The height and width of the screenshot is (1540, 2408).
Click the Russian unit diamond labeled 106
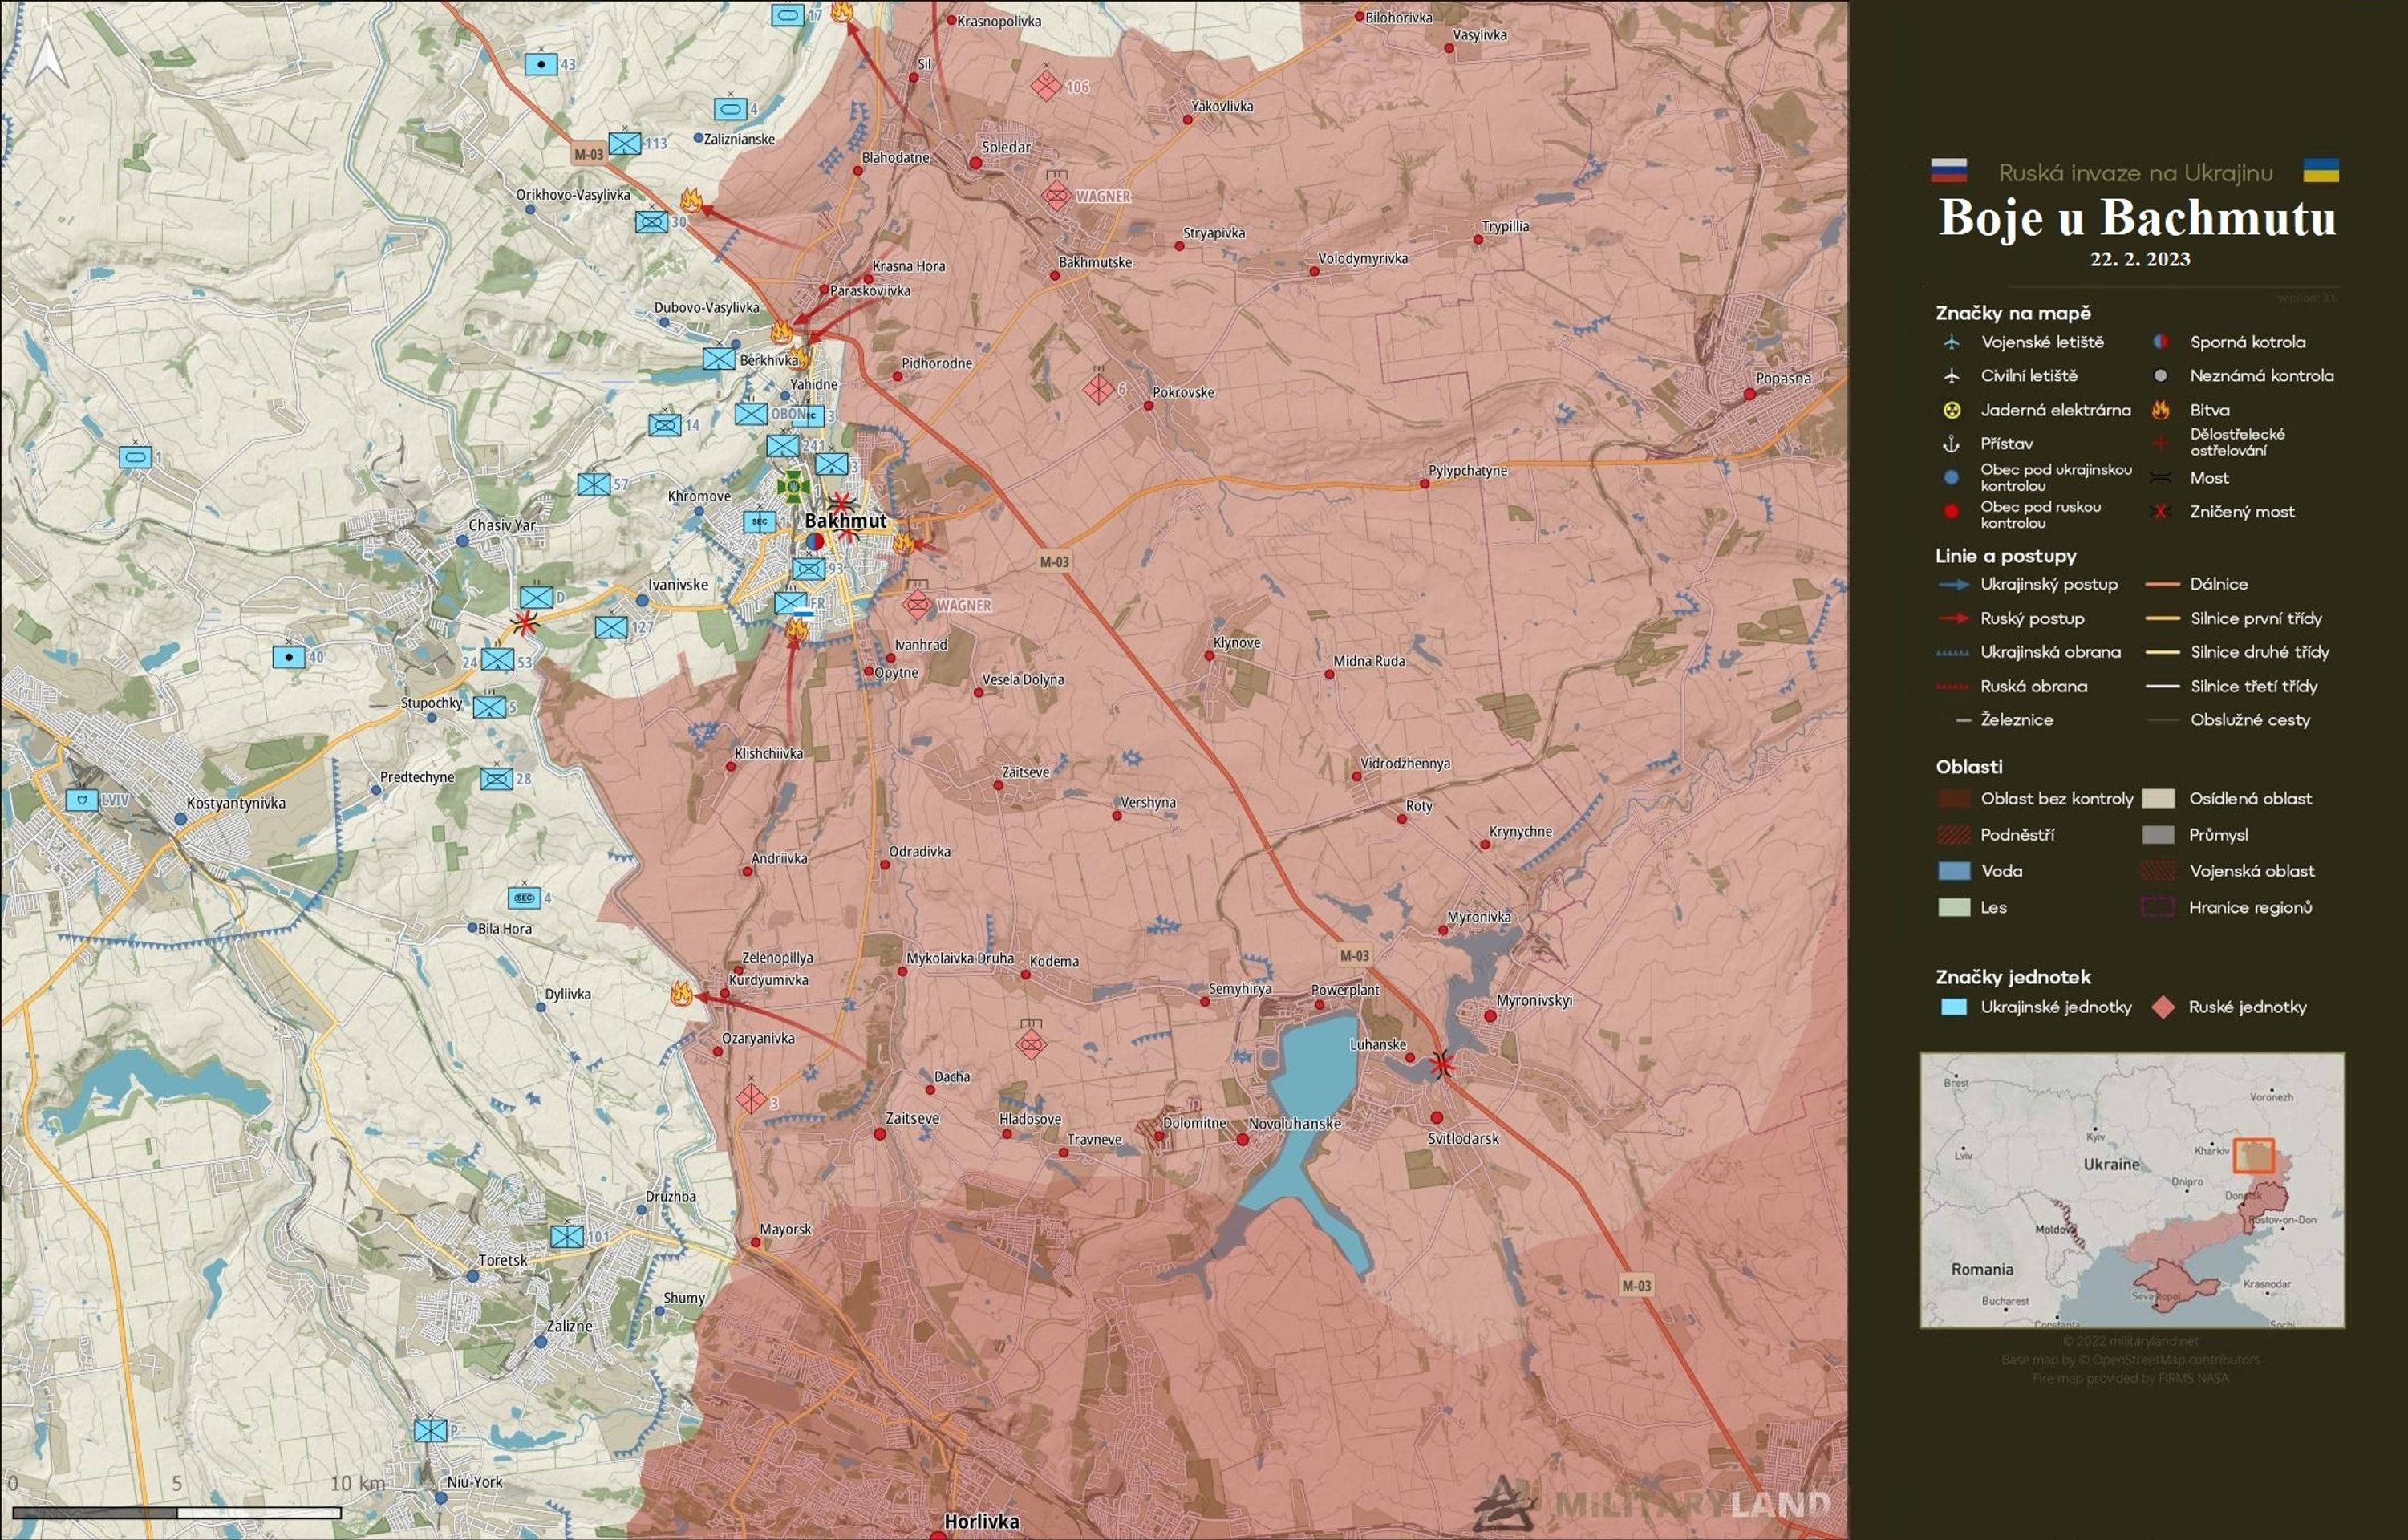point(1046,86)
